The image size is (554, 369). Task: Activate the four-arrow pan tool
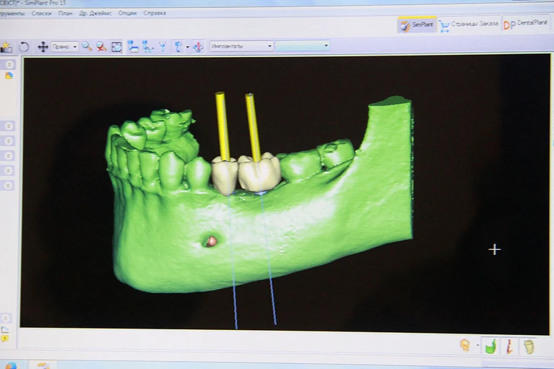(x=43, y=47)
